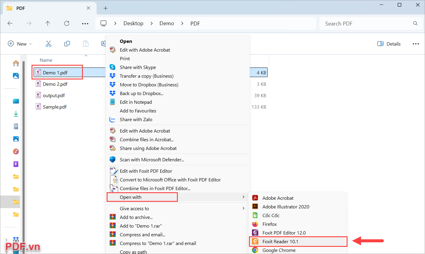This screenshot has height=254, width=425.
Task: Choose Foxit PDF Editor 12.0
Action: pyautogui.click(x=297, y=233)
